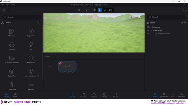188x105 pixels.
Task: Open the All filter dropdown in Scene
Action: (183, 23)
